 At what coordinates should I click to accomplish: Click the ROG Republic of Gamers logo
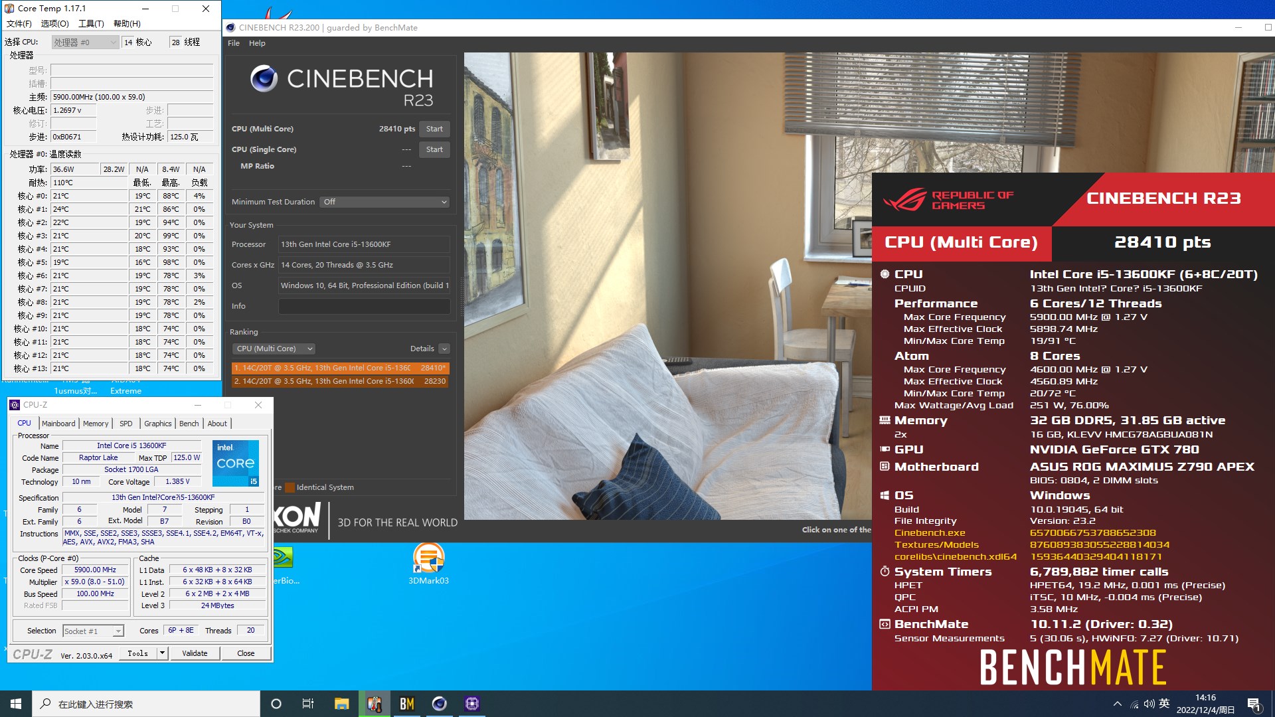click(x=948, y=199)
